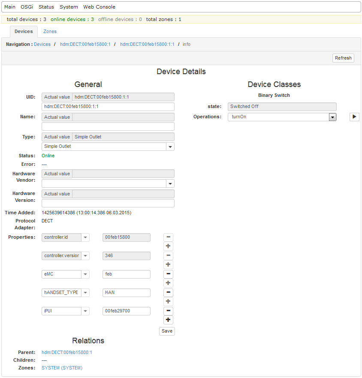Remove the hANDSET_TYPE property row
The image size is (362, 378).
(x=168, y=292)
